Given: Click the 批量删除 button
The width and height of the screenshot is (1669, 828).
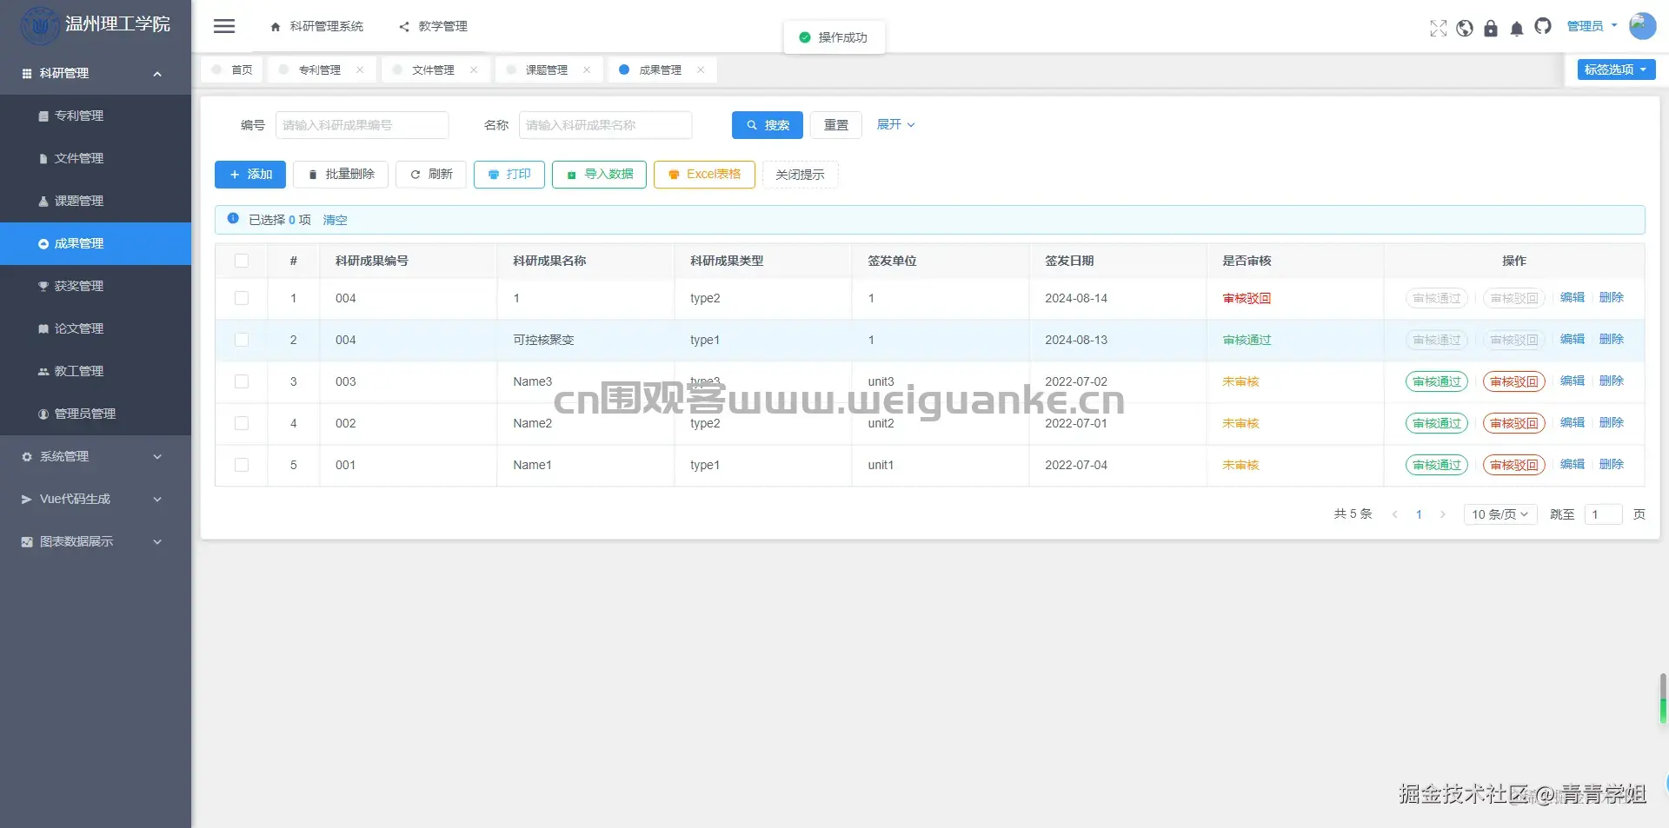Looking at the screenshot, I should pos(341,175).
